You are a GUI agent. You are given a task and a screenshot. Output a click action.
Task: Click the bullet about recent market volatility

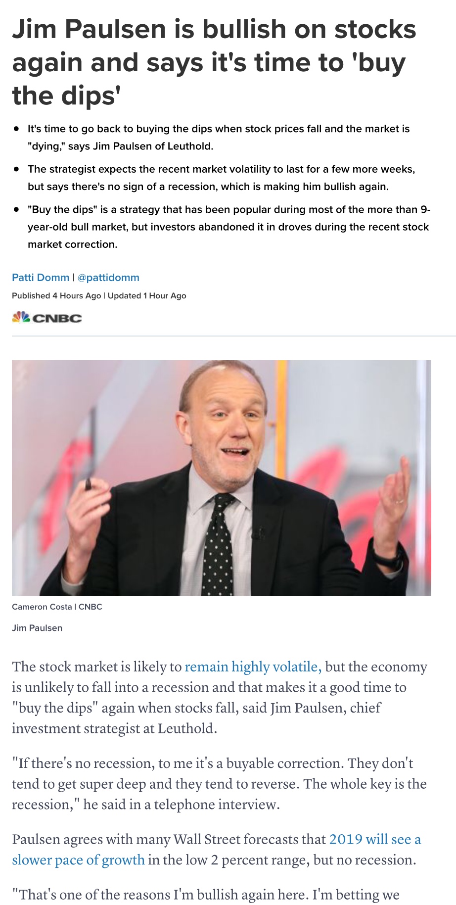click(x=221, y=178)
